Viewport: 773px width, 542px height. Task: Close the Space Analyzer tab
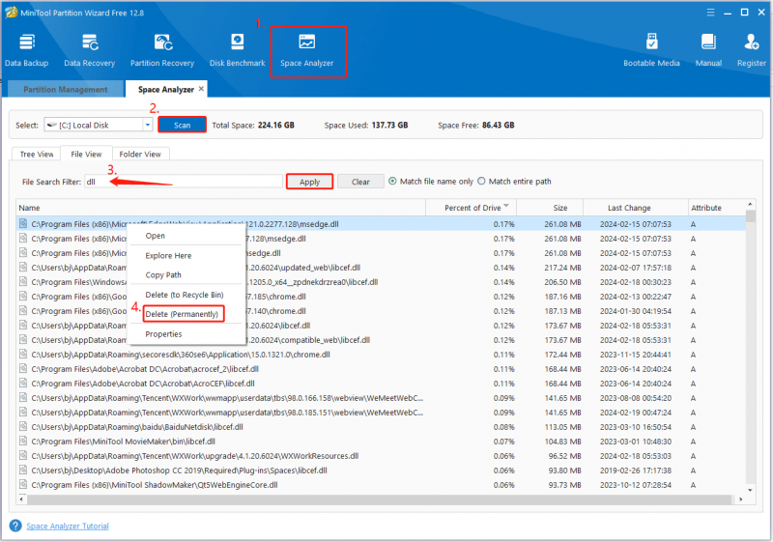click(201, 89)
